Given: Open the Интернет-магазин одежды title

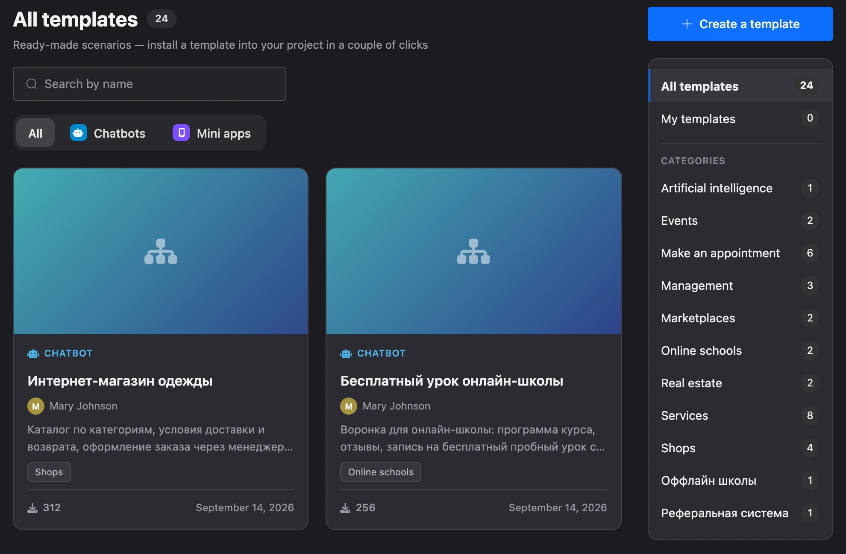Looking at the screenshot, I should (120, 381).
